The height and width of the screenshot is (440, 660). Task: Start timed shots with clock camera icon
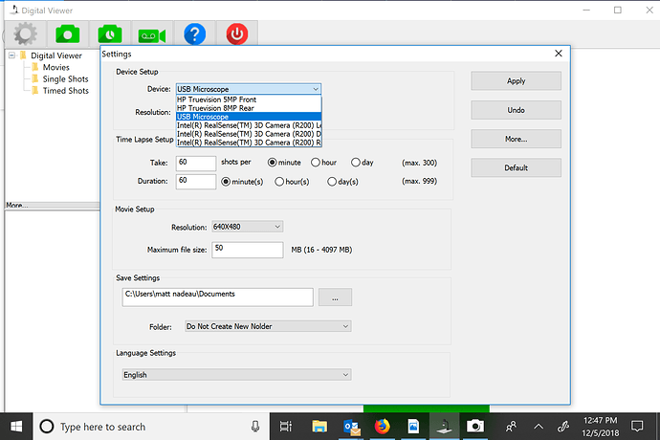click(x=110, y=34)
